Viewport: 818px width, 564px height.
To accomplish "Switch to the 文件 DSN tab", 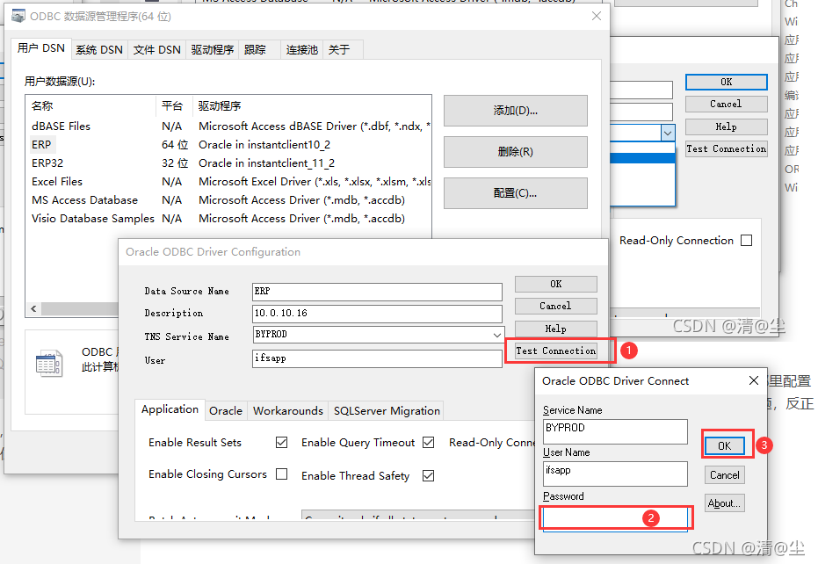I will (156, 50).
